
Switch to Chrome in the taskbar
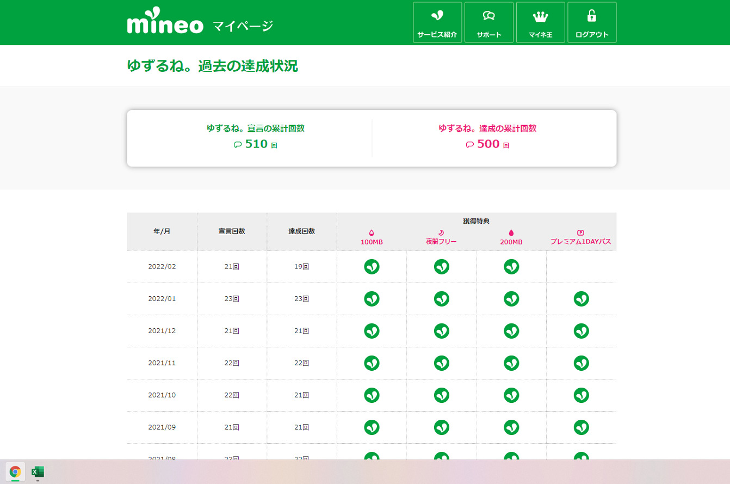pyautogui.click(x=15, y=471)
